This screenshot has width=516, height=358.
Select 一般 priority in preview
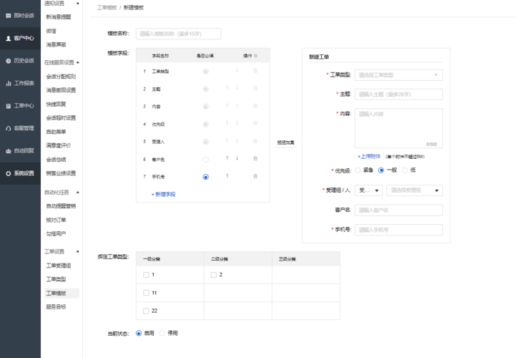click(381, 170)
